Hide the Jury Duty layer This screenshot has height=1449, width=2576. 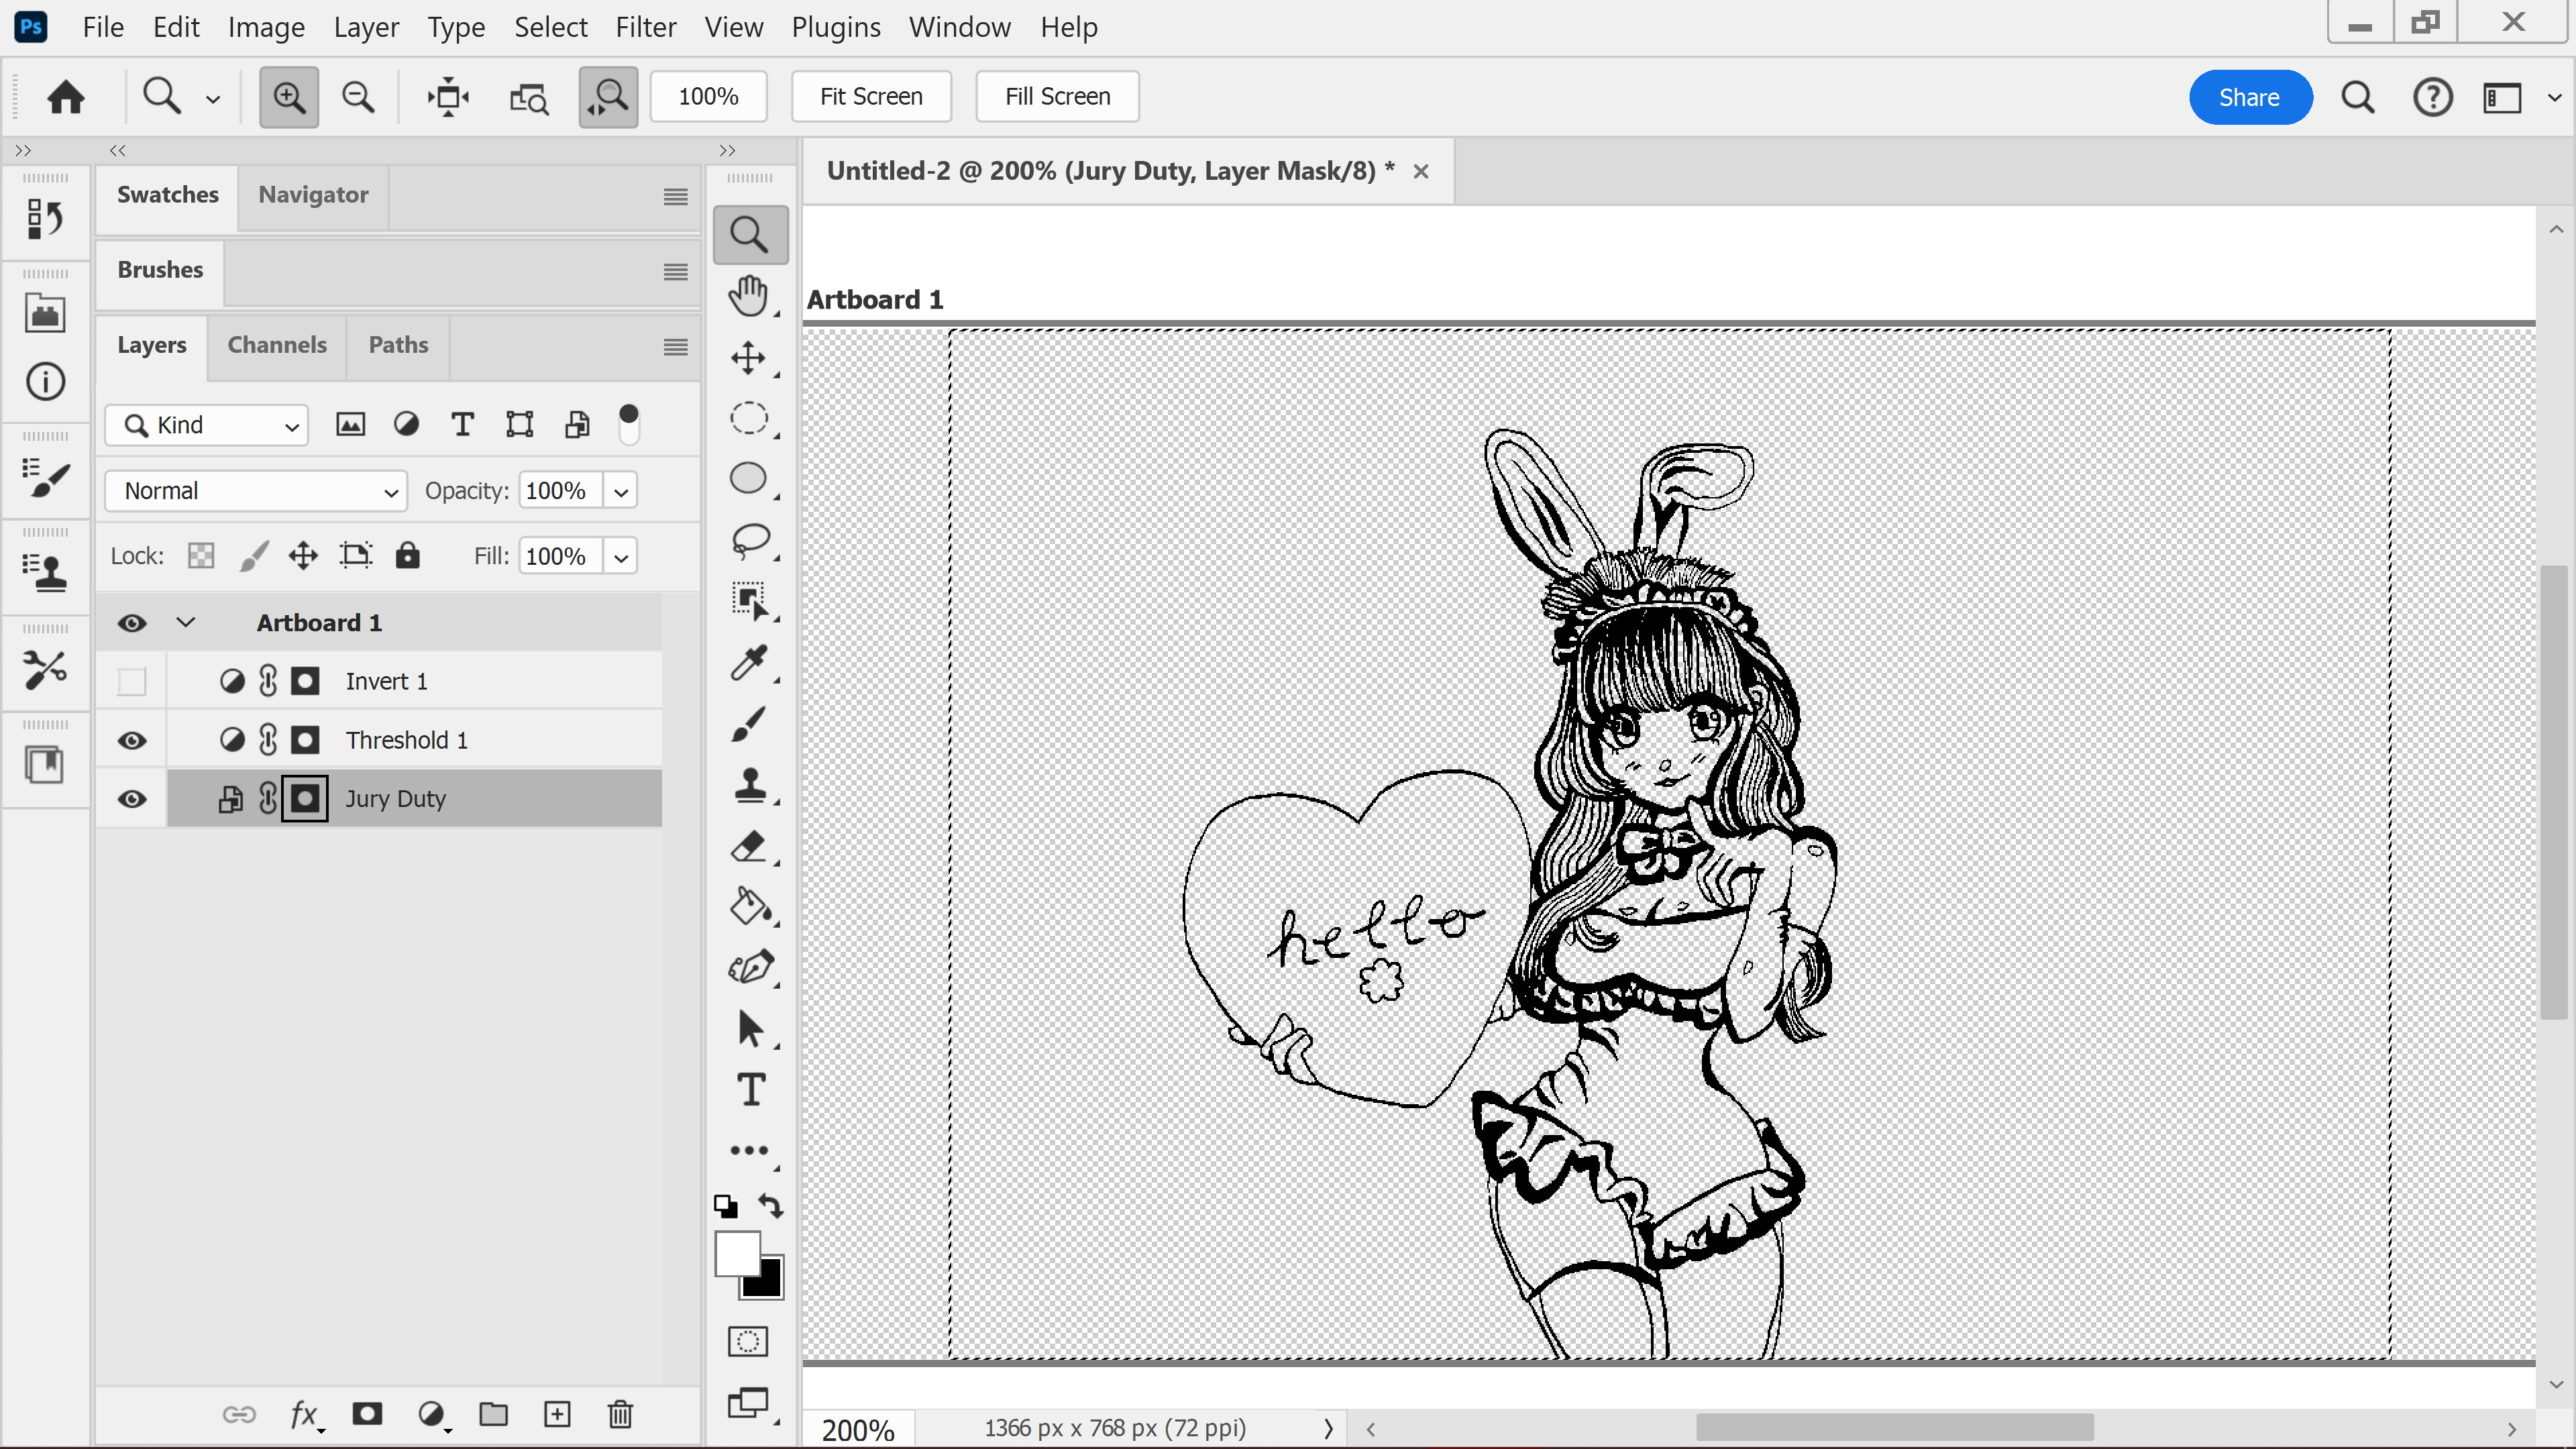point(132,799)
